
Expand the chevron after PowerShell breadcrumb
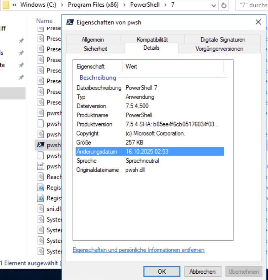pos(166,5)
